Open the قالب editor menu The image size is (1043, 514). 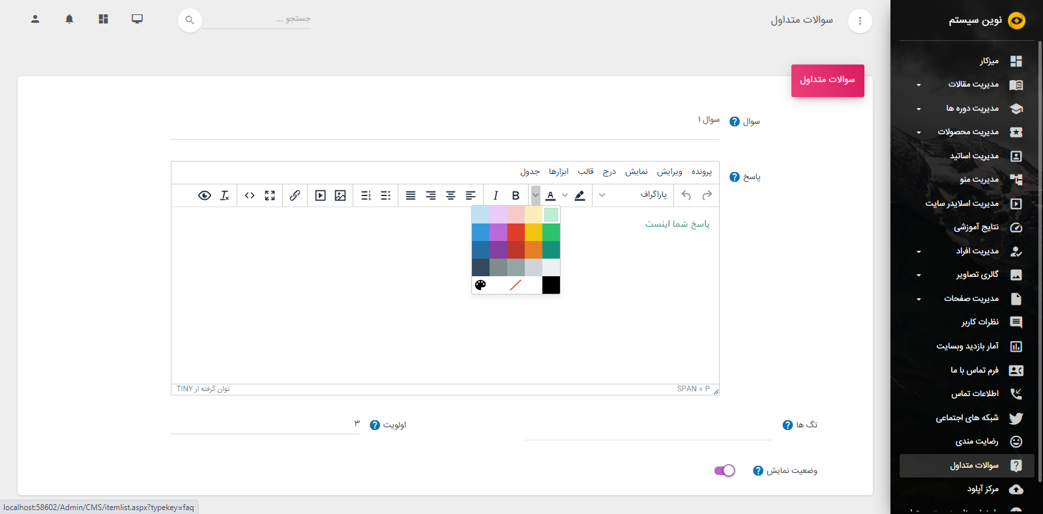585,172
